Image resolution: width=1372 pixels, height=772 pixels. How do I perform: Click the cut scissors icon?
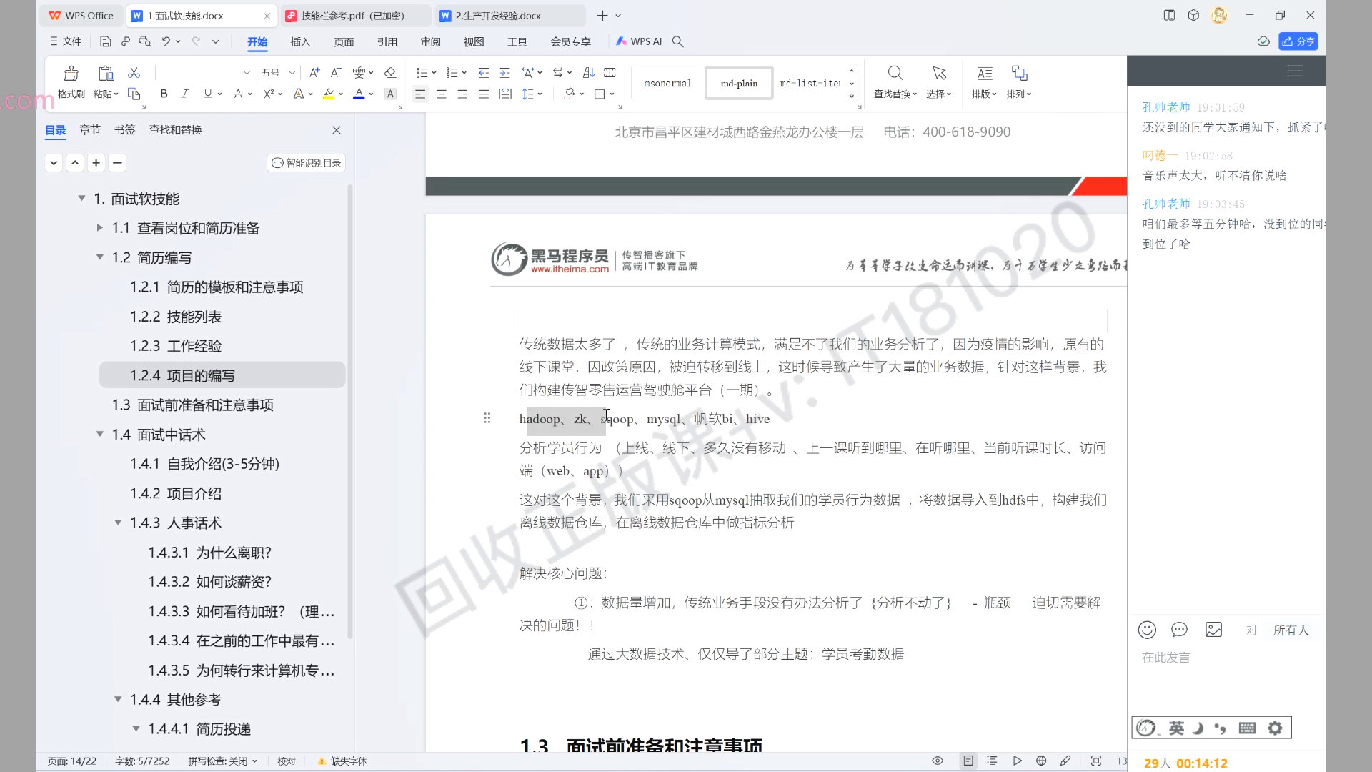click(134, 73)
